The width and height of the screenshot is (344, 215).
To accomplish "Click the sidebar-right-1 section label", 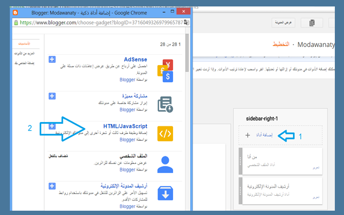I will [x=262, y=119].
